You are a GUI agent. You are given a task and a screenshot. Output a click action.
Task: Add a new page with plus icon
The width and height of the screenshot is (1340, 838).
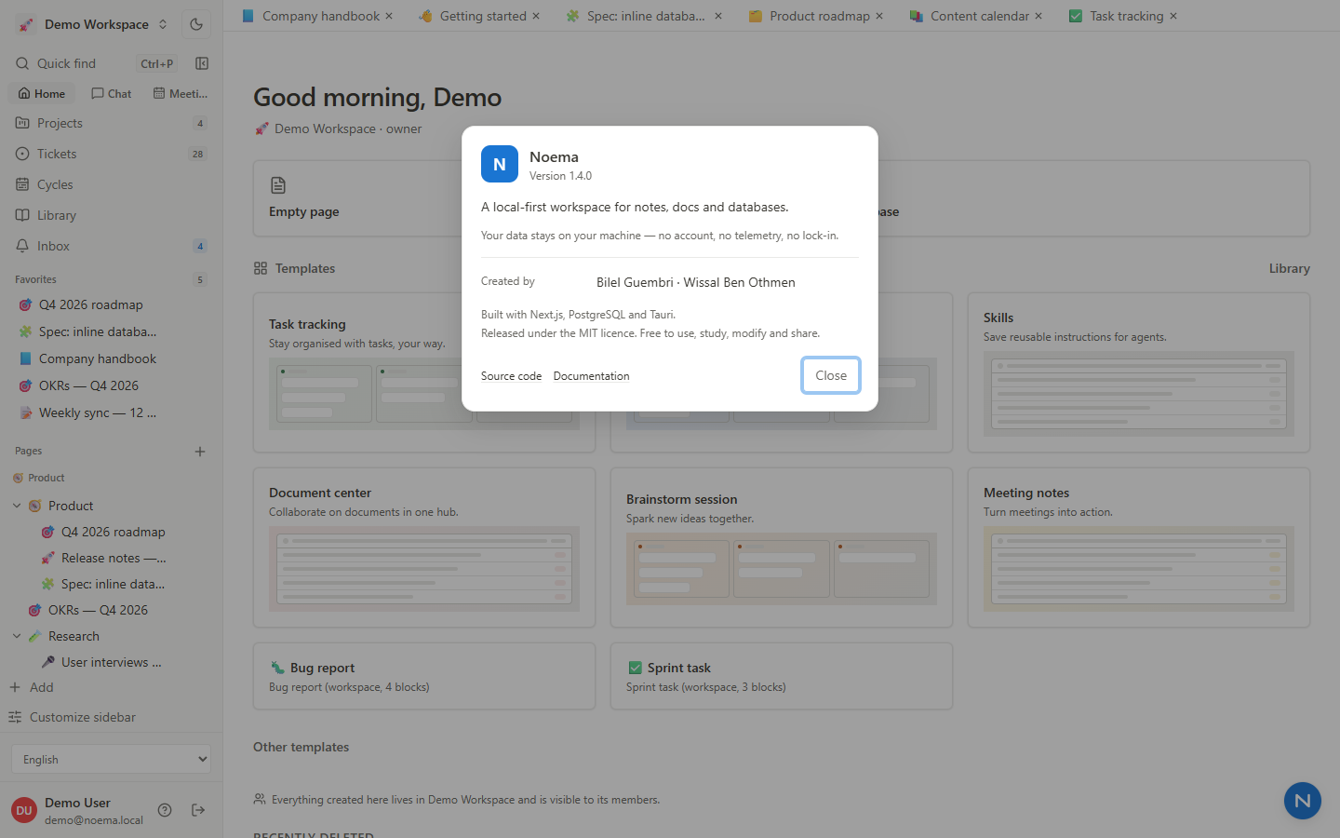200,452
